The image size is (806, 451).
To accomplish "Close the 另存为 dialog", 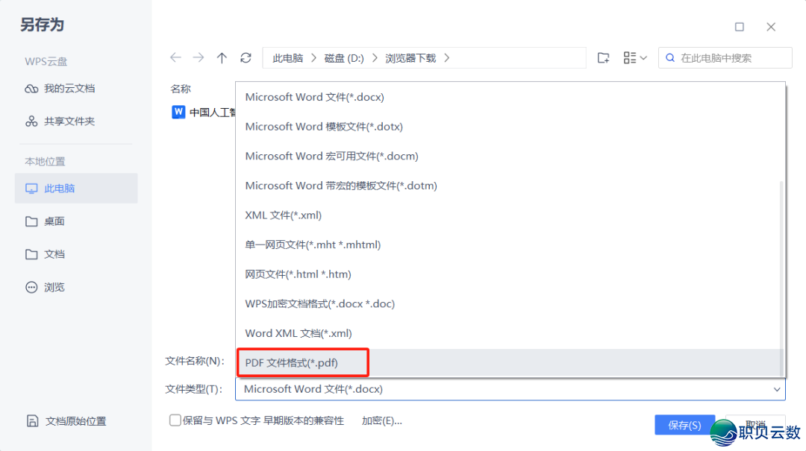I will click(x=770, y=27).
